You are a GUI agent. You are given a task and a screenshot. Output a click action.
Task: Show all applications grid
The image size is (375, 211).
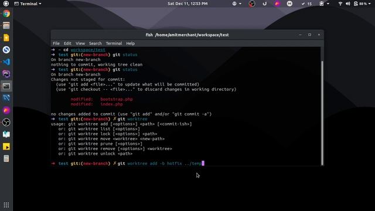coord(6,205)
